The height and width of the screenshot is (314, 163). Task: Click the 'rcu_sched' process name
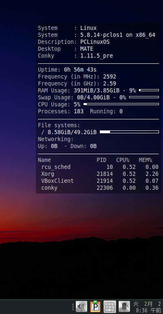tap(56, 167)
